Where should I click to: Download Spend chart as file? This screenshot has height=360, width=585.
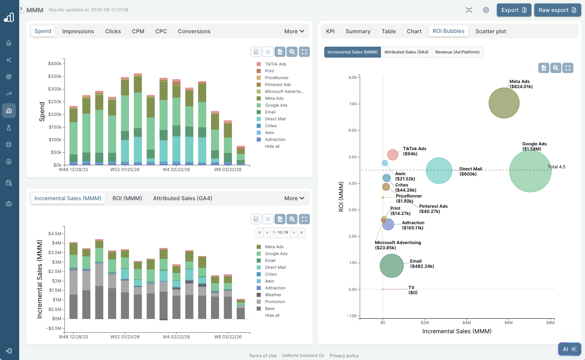(x=280, y=52)
